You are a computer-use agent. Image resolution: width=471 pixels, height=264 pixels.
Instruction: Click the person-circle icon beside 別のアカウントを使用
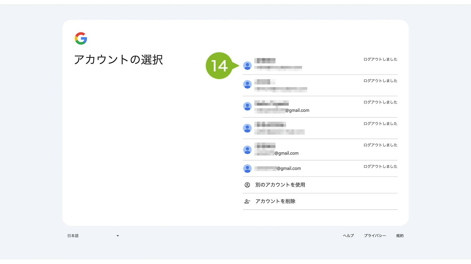[247, 185]
